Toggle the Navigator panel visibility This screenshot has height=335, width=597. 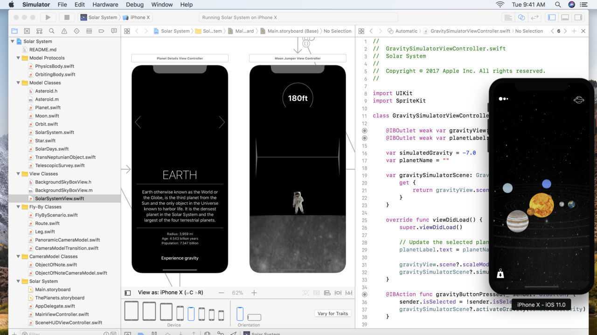[552, 17]
